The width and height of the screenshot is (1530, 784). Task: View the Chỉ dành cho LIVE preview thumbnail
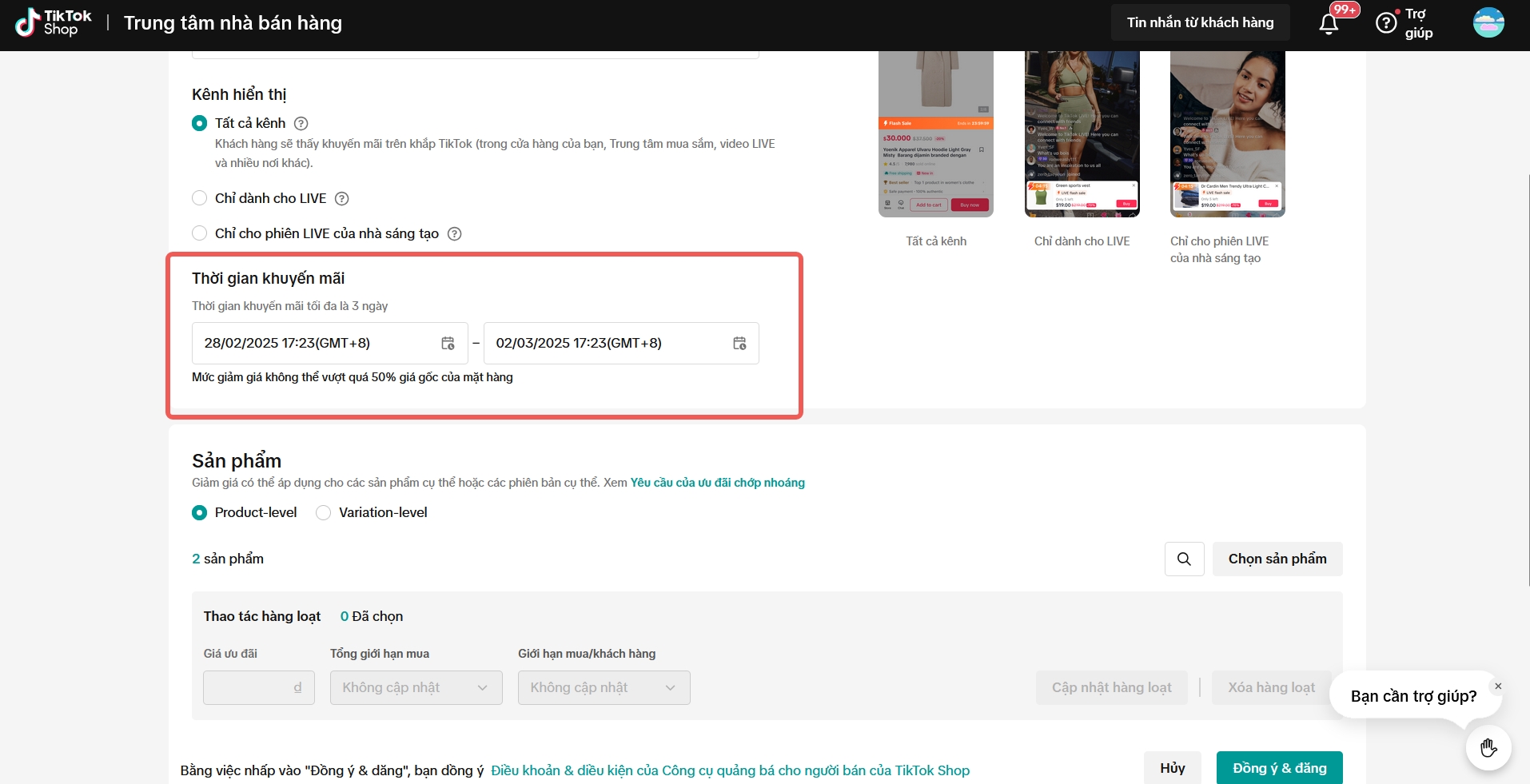pos(1082,134)
